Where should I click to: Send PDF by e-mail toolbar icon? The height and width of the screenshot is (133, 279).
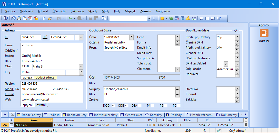pyautogui.click(x=36, y=18)
